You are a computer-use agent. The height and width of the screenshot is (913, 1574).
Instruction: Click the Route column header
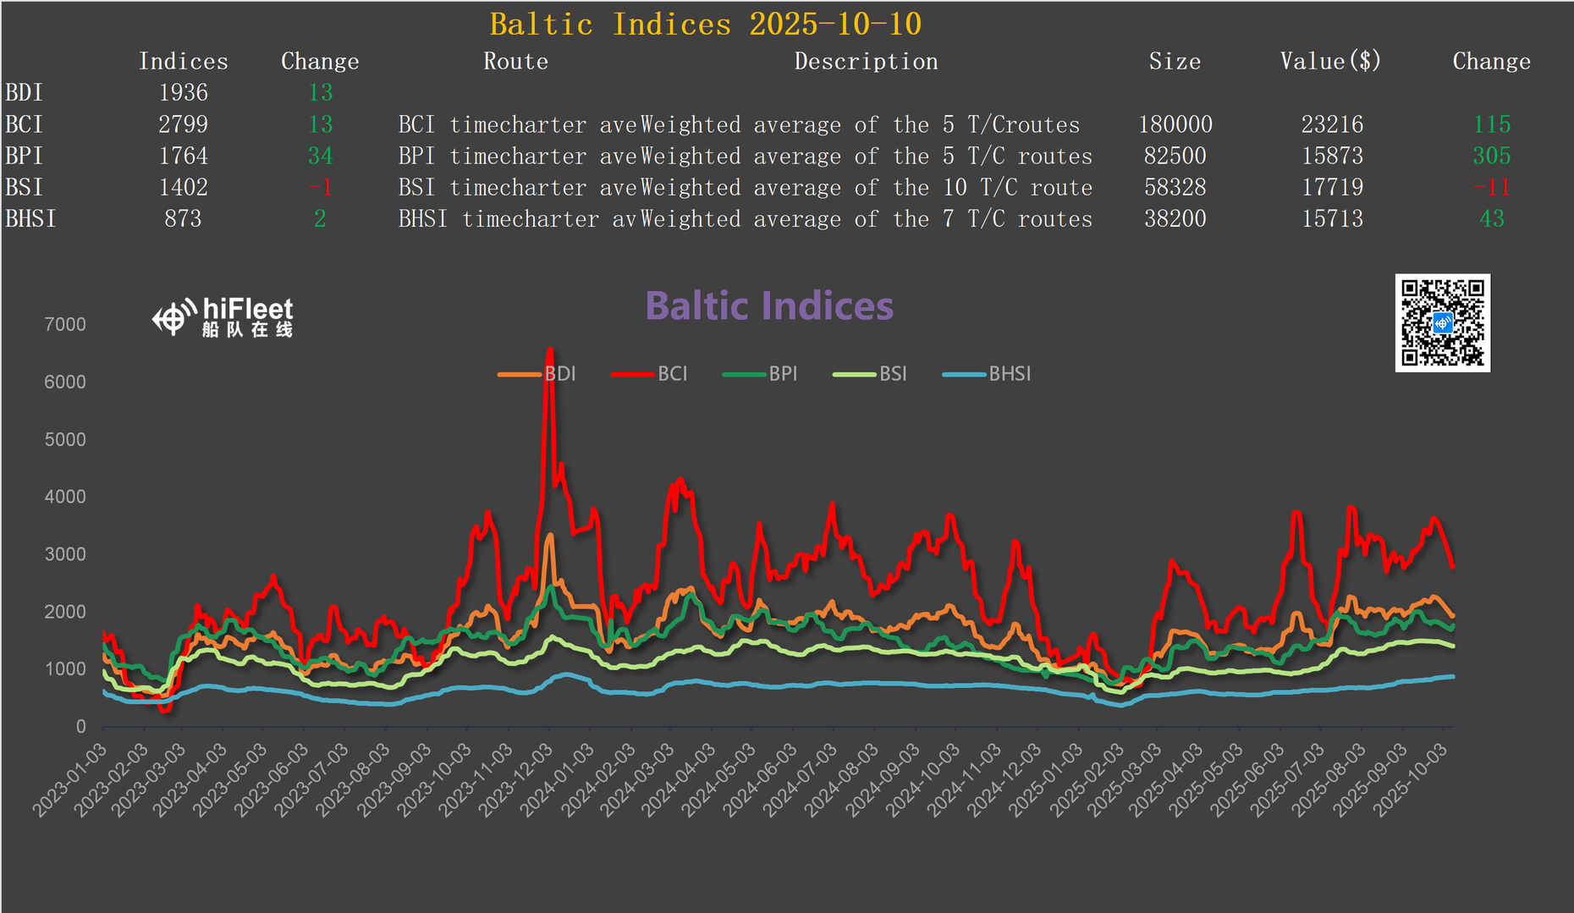(515, 62)
